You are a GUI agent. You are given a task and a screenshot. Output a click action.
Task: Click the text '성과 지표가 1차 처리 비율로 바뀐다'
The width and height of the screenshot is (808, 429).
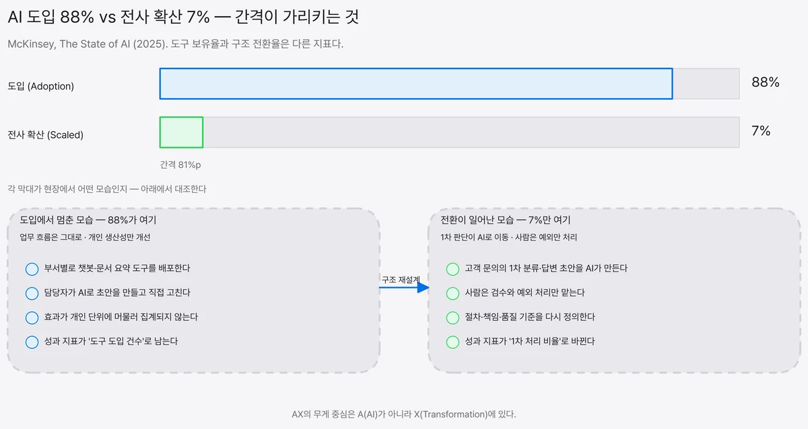click(530, 341)
